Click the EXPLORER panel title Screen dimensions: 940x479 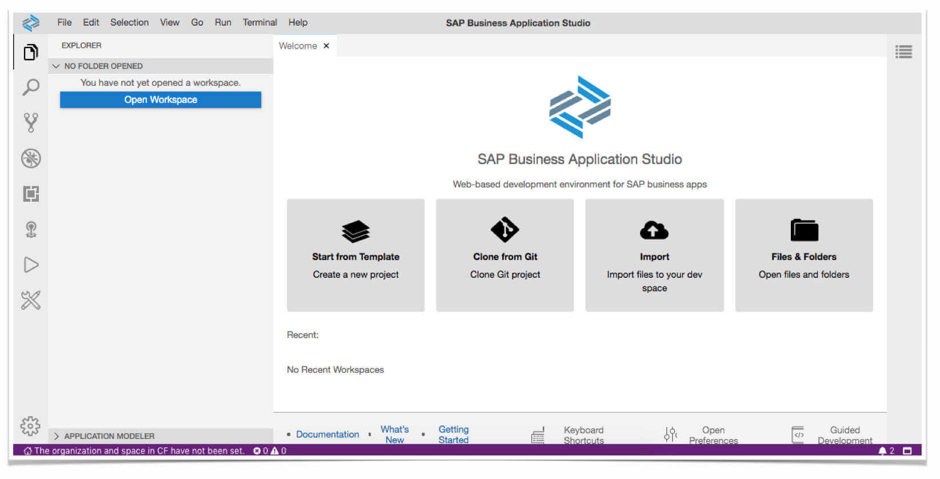(81, 45)
